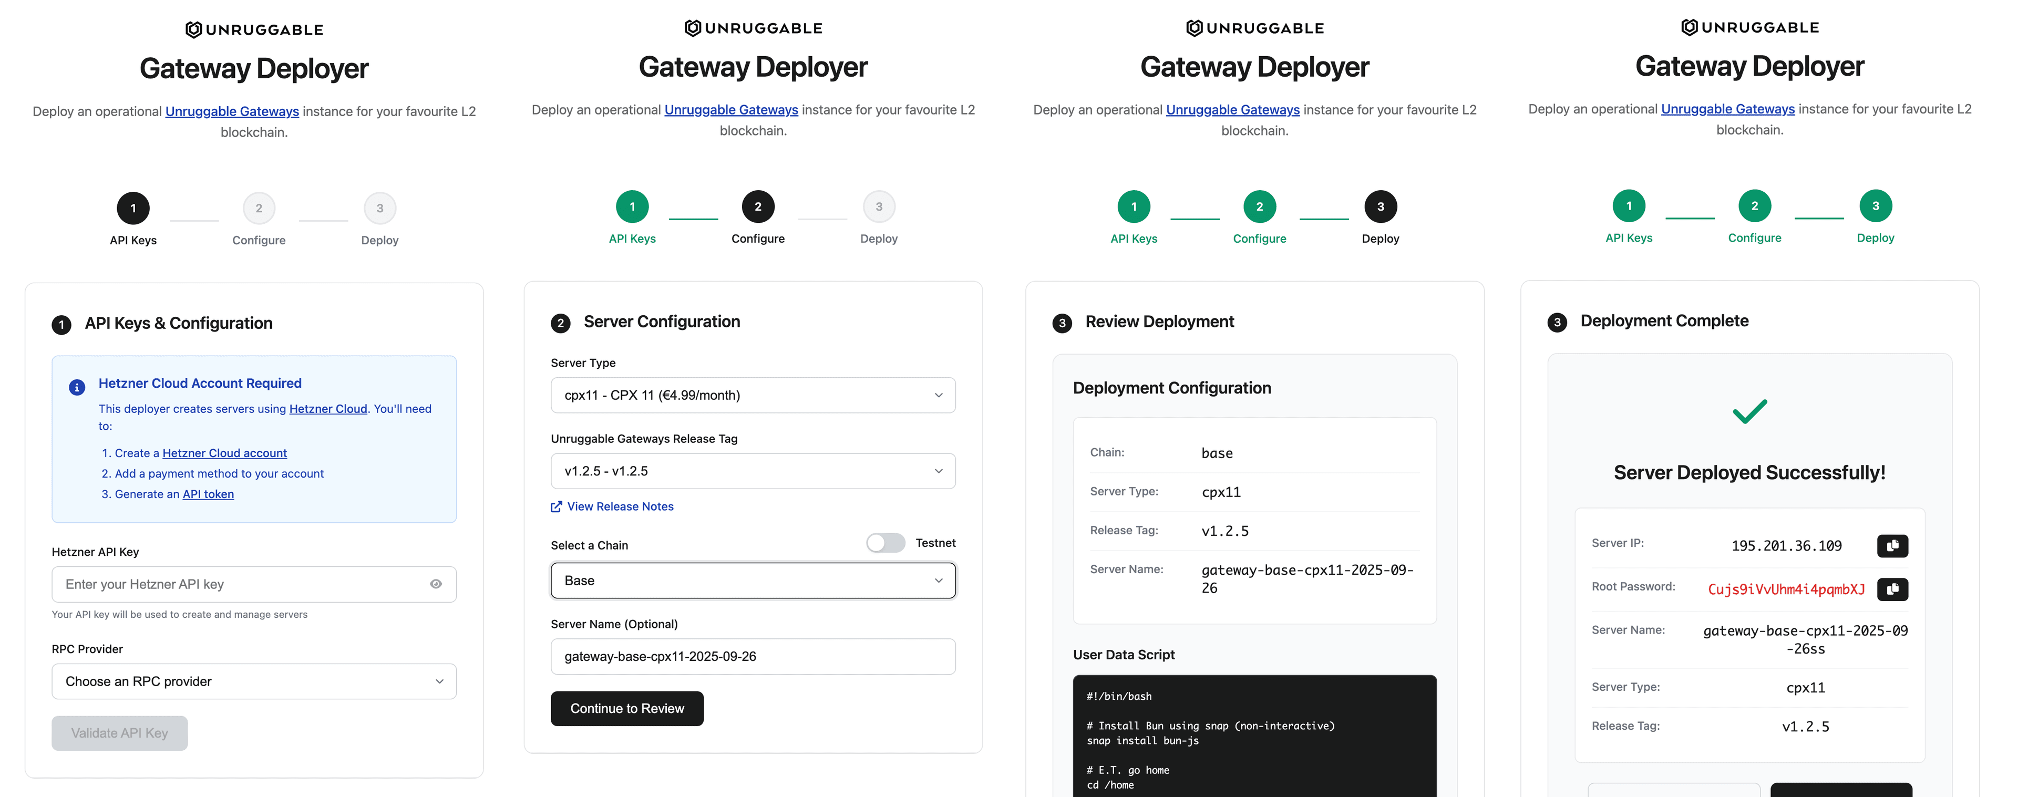The width and height of the screenshot is (2018, 797).
Task: Copy the Root Password
Action: coord(1893,589)
